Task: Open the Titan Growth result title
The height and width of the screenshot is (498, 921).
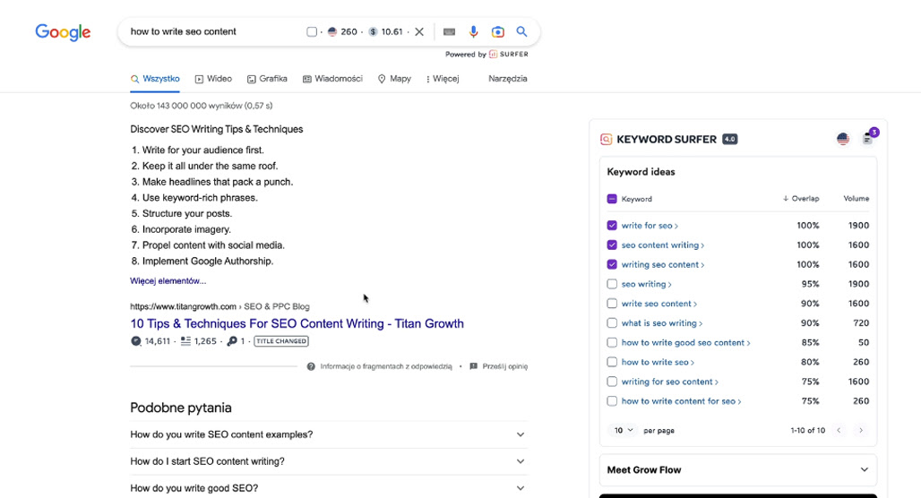Action: (x=297, y=323)
